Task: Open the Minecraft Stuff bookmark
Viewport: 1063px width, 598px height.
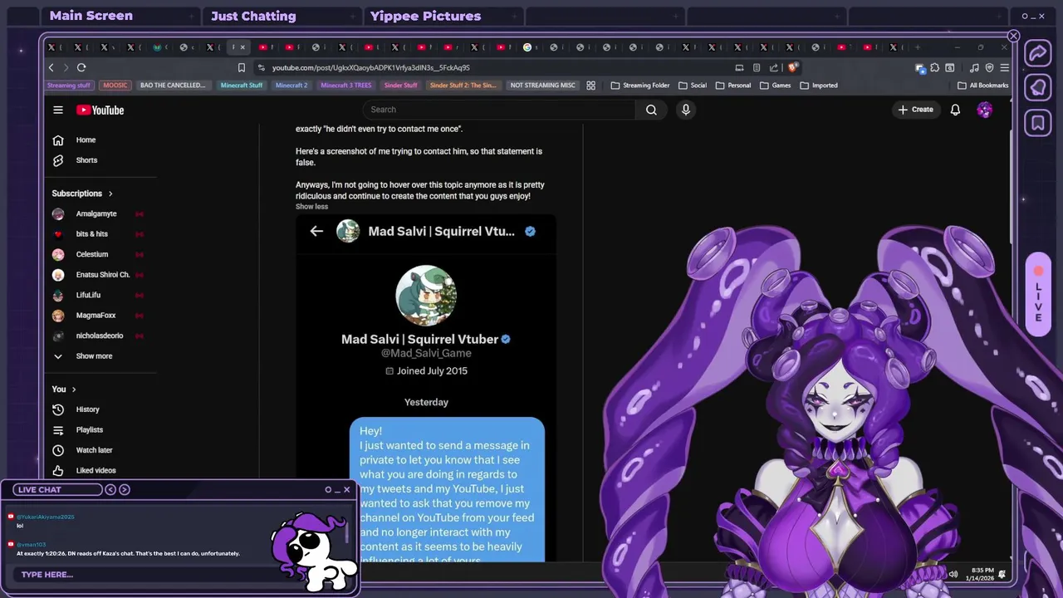Action: (241, 86)
